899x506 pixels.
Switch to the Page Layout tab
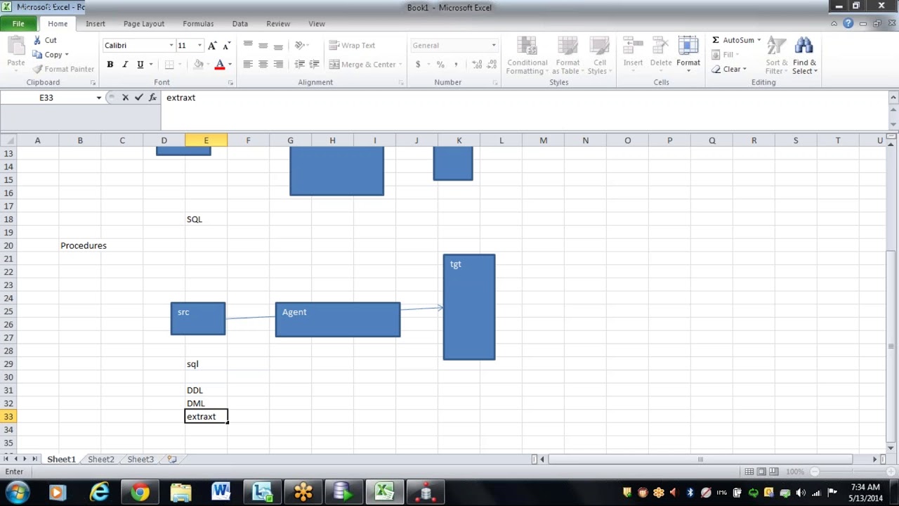pos(143,24)
